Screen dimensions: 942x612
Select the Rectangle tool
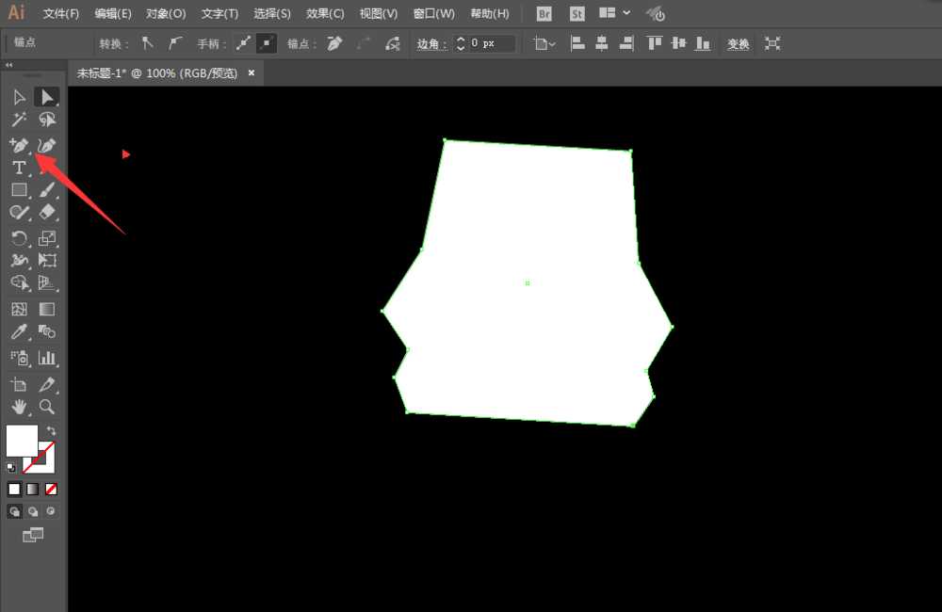click(19, 190)
